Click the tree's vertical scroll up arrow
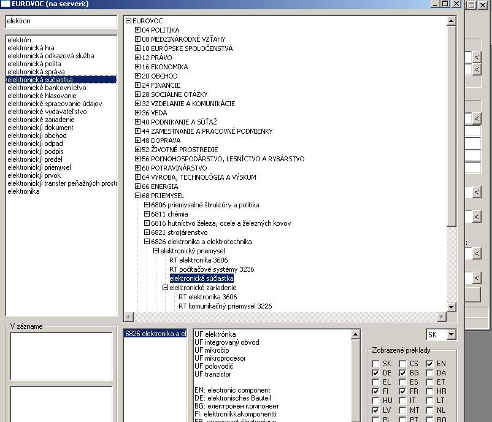 (452, 21)
